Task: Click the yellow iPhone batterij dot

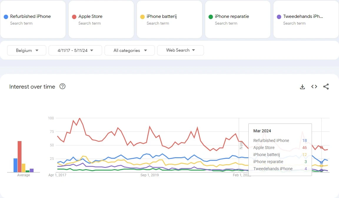Action: (142, 17)
